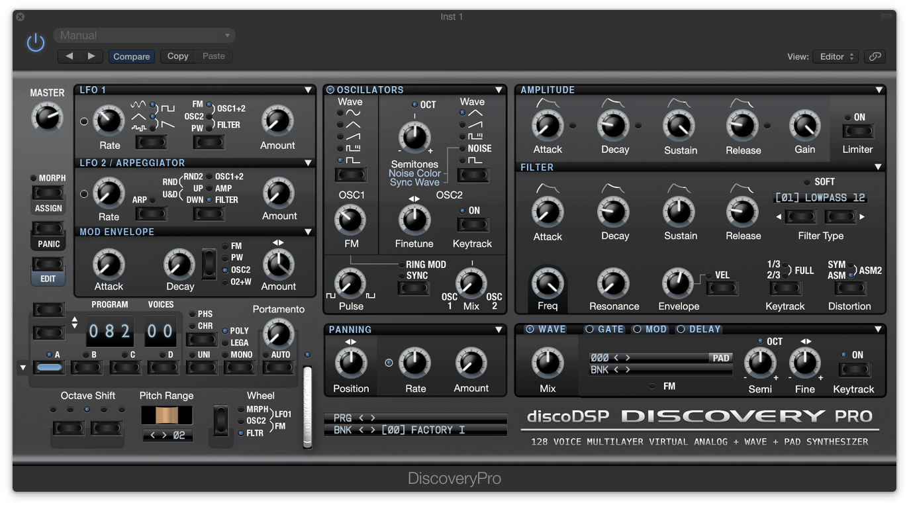The image size is (909, 507).
Task: Expand the Oscillators section menu arrow
Action: pyautogui.click(x=499, y=90)
